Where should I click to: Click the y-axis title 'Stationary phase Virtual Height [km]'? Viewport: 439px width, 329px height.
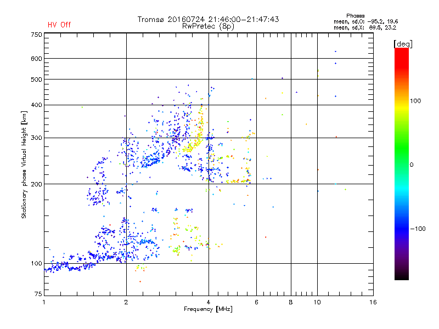pyautogui.click(x=24, y=165)
